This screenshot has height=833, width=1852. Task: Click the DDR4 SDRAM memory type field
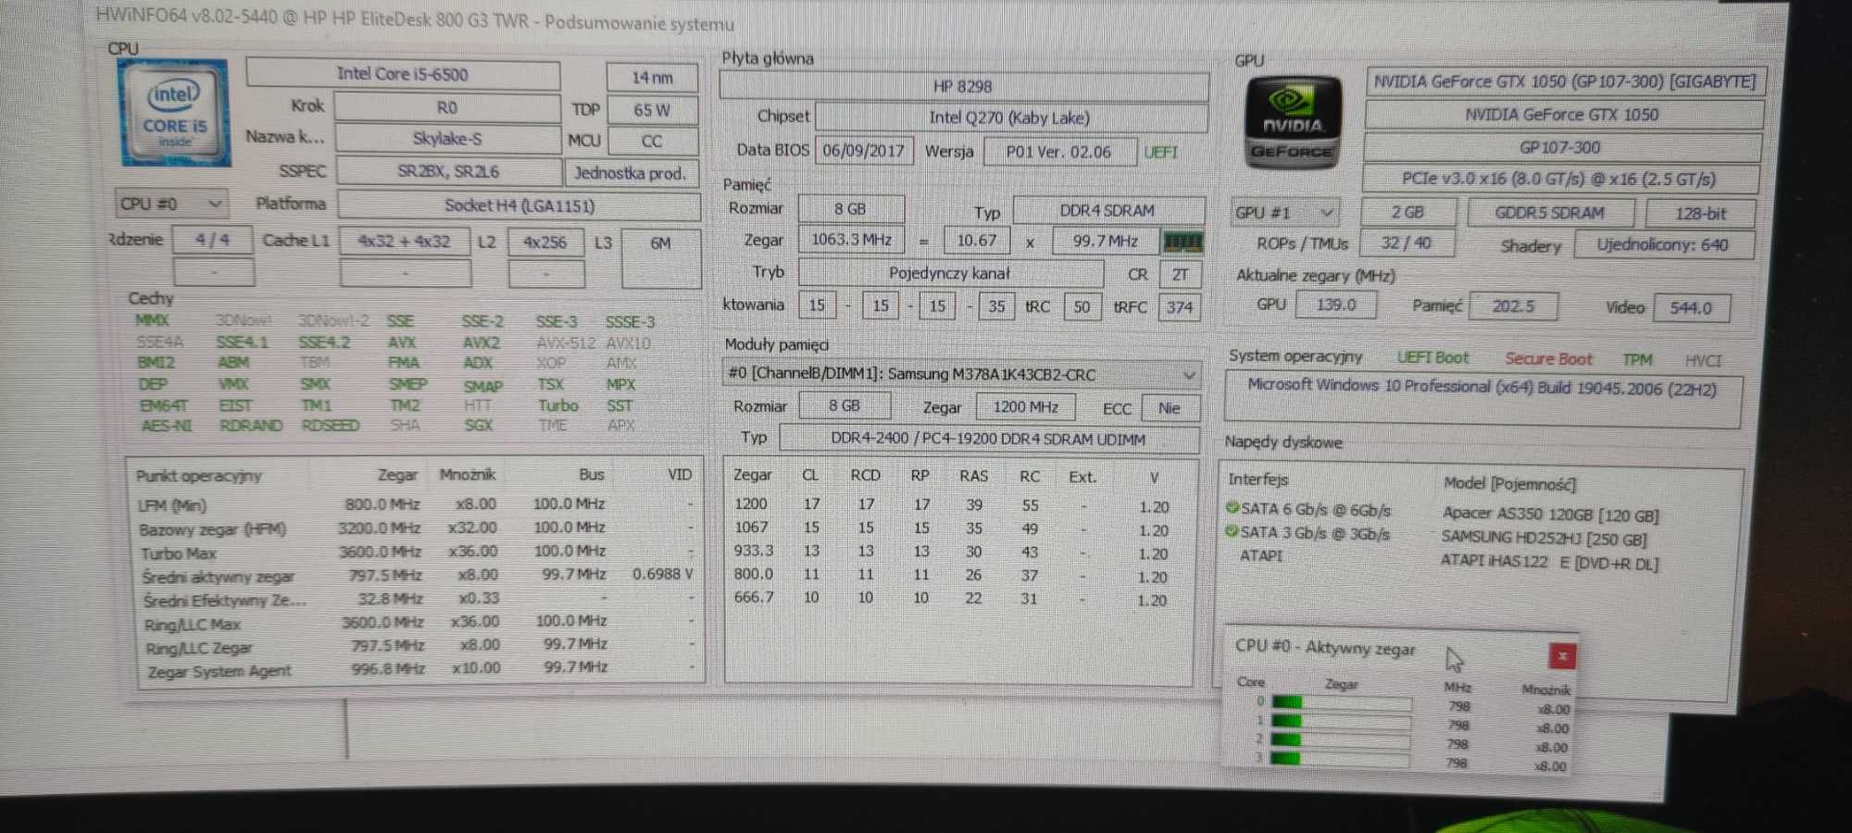(1108, 210)
